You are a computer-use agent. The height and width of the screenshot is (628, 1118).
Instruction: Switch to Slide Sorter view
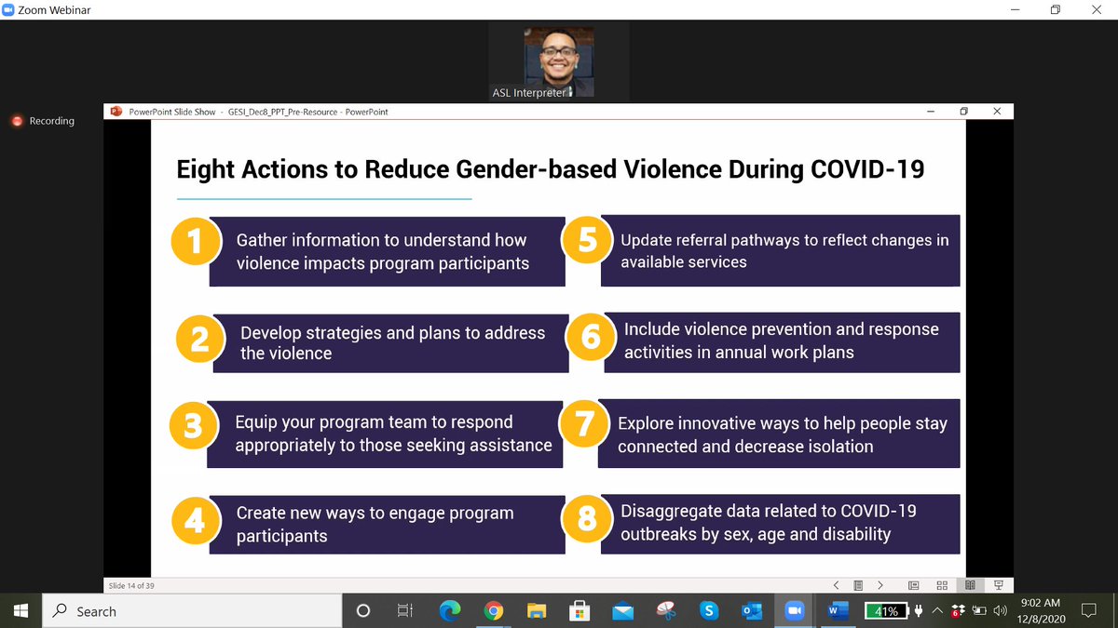point(942,585)
